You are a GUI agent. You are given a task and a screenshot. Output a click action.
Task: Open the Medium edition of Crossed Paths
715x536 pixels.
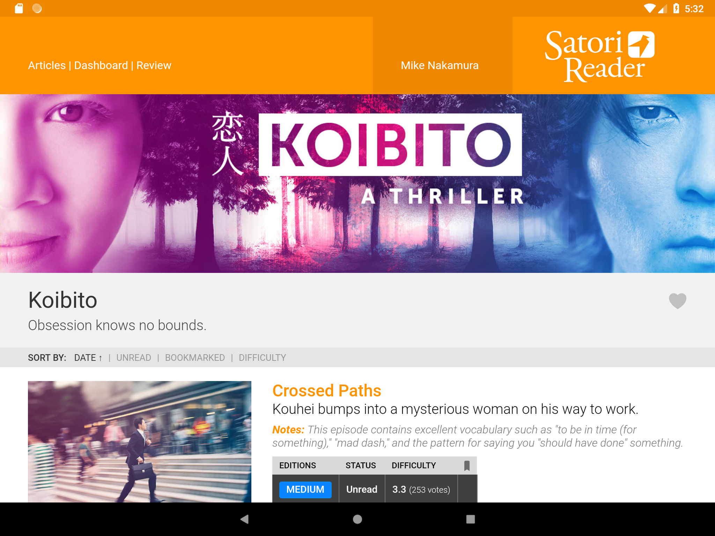(x=305, y=490)
